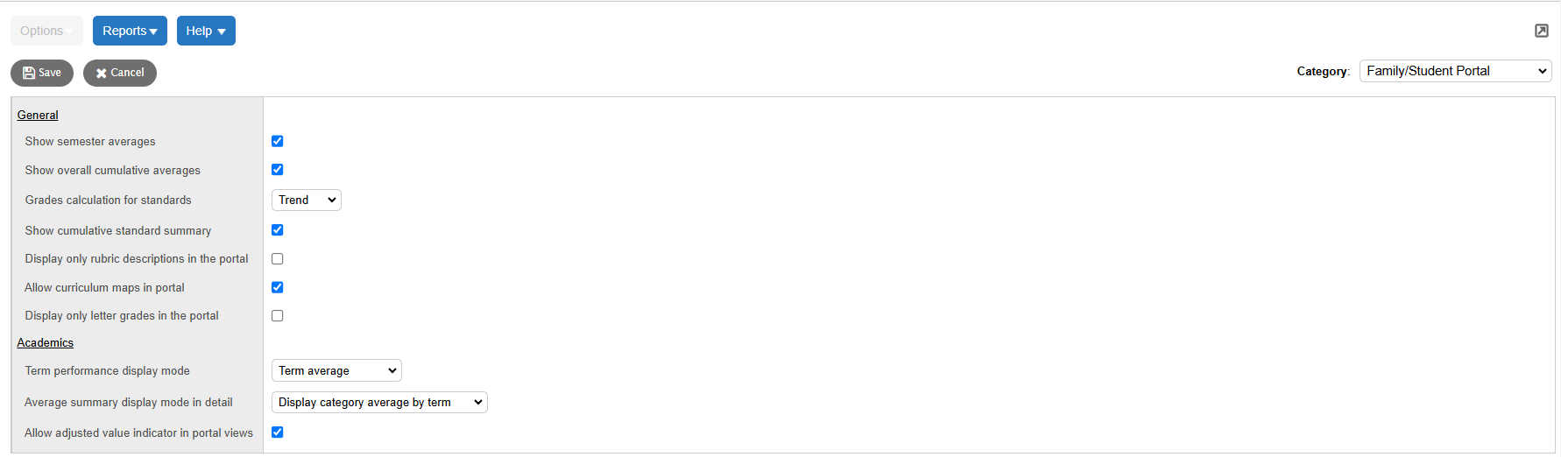Click the Show semester averages label

[90, 142]
